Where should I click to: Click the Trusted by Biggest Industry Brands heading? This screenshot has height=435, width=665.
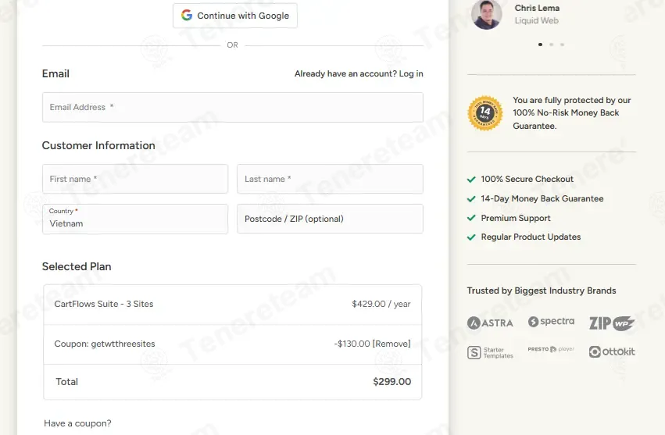[x=542, y=291]
